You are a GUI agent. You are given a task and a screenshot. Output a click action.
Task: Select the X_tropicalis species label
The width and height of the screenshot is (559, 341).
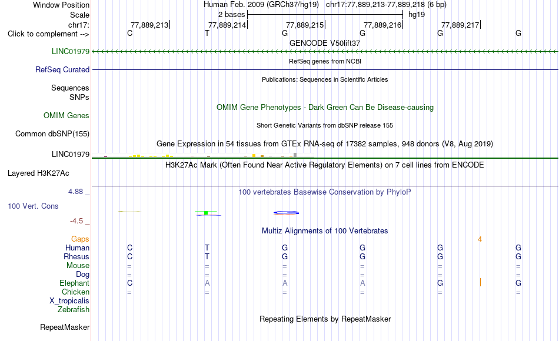click(x=69, y=301)
